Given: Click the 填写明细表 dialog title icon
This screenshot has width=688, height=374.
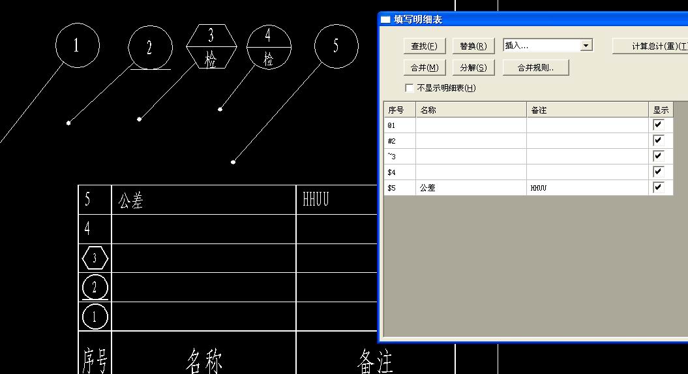Looking at the screenshot, I should point(385,20).
